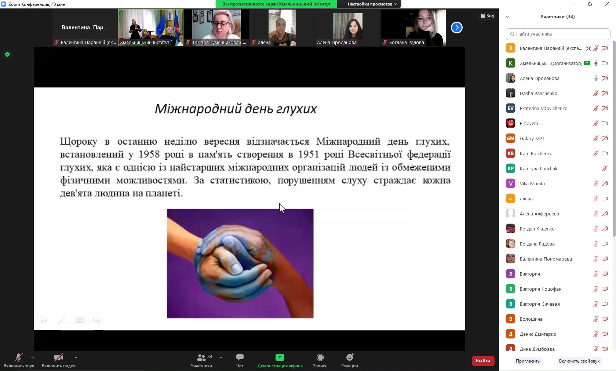The width and height of the screenshot is (616, 371).
Task: Expand video options arrow next to camera
Action: click(76, 357)
